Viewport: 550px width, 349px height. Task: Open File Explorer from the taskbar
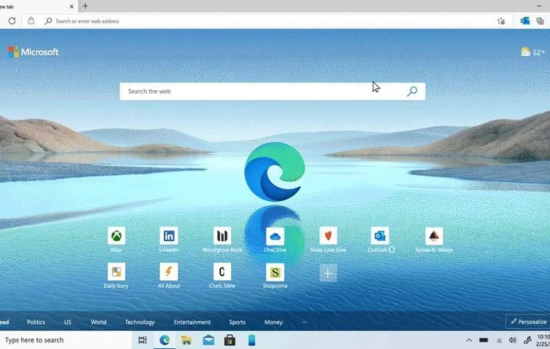tap(187, 340)
